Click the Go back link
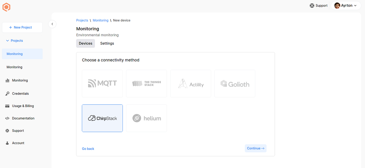365x168 pixels. (x=88, y=148)
